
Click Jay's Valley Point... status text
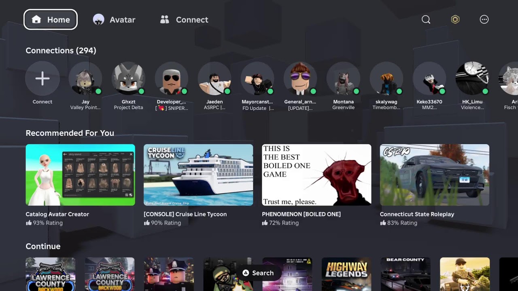[x=85, y=108]
